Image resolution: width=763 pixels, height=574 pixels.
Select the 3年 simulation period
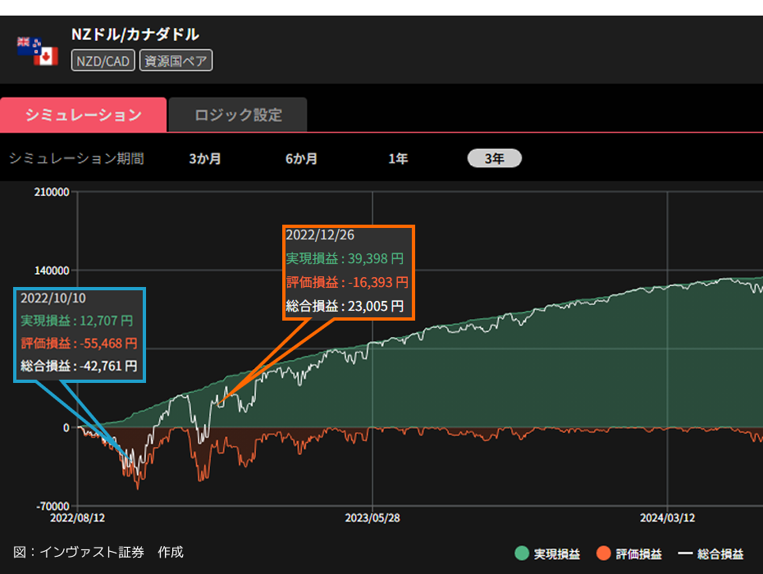[x=495, y=158]
